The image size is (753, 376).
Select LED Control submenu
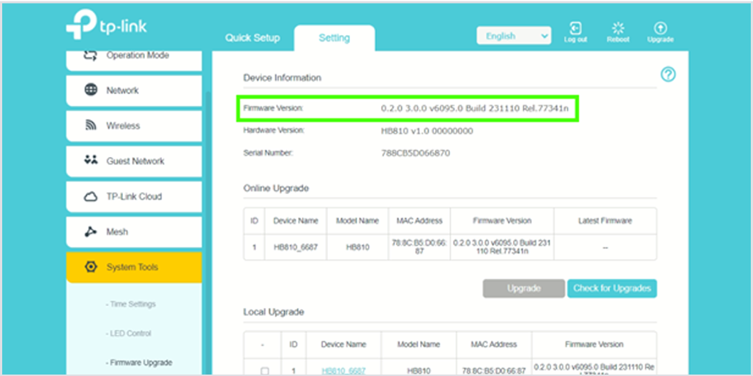(x=129, y=334)
